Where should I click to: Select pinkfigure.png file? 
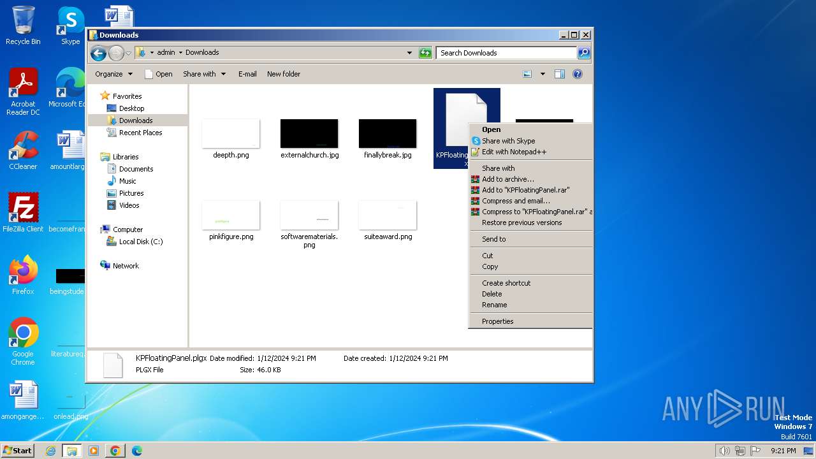(231, 221)
